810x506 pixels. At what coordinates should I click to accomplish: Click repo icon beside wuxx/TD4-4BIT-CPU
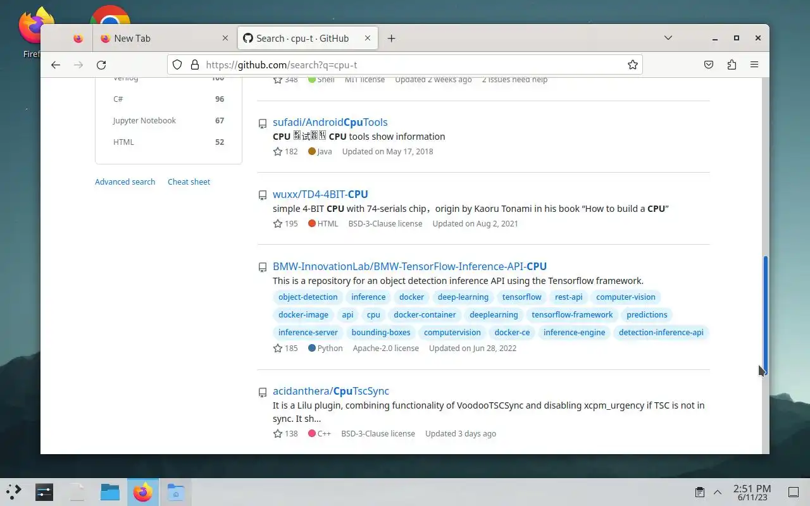click(263, 196)
